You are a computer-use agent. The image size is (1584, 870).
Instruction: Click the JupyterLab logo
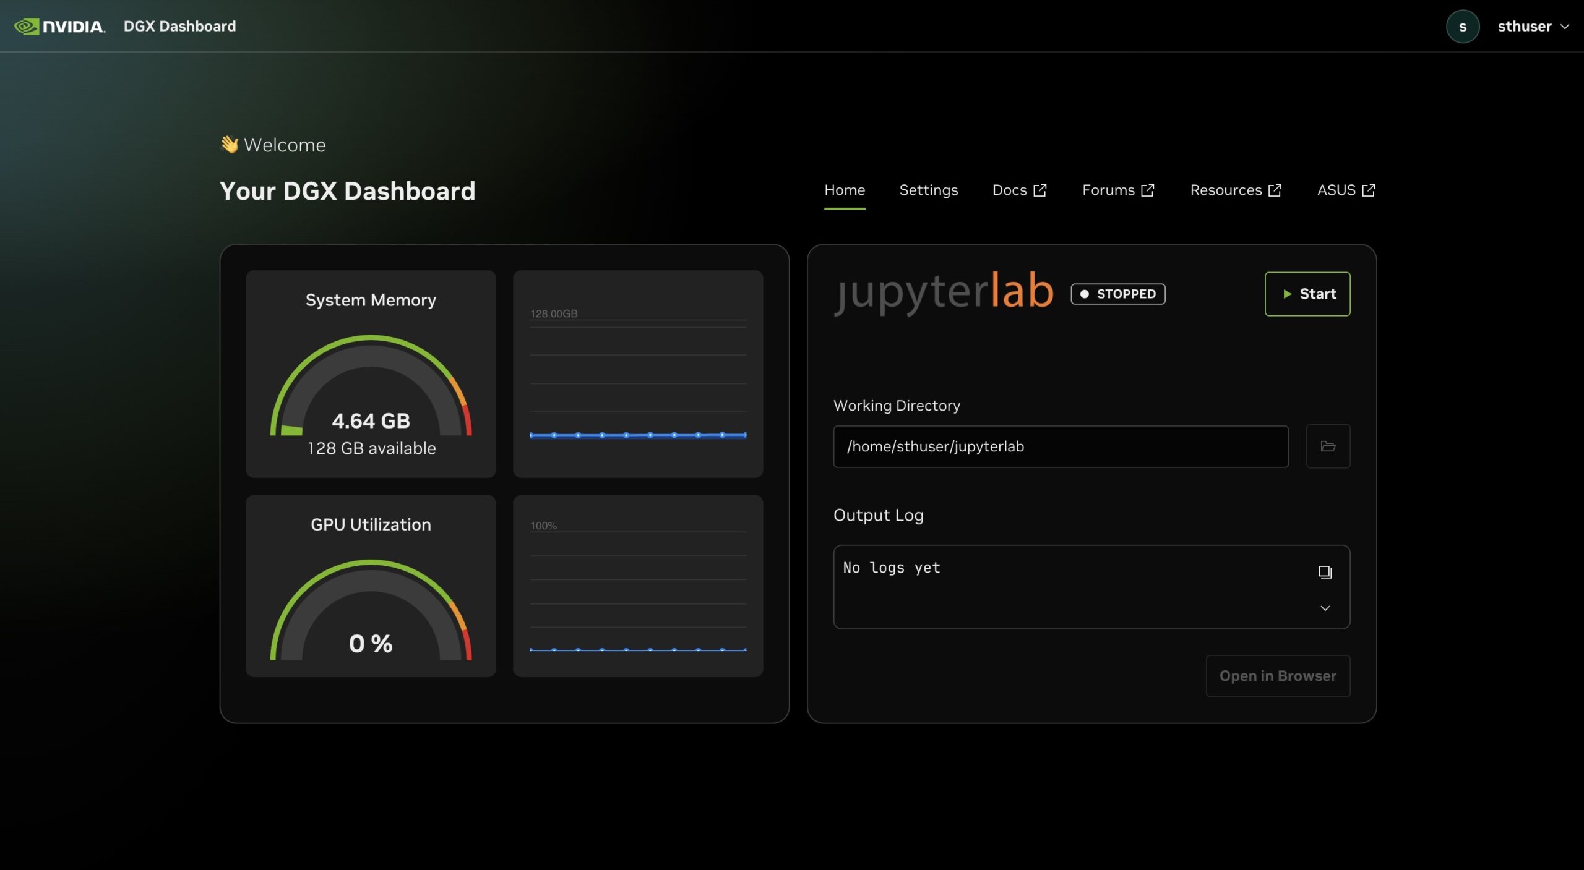(943, 292)
